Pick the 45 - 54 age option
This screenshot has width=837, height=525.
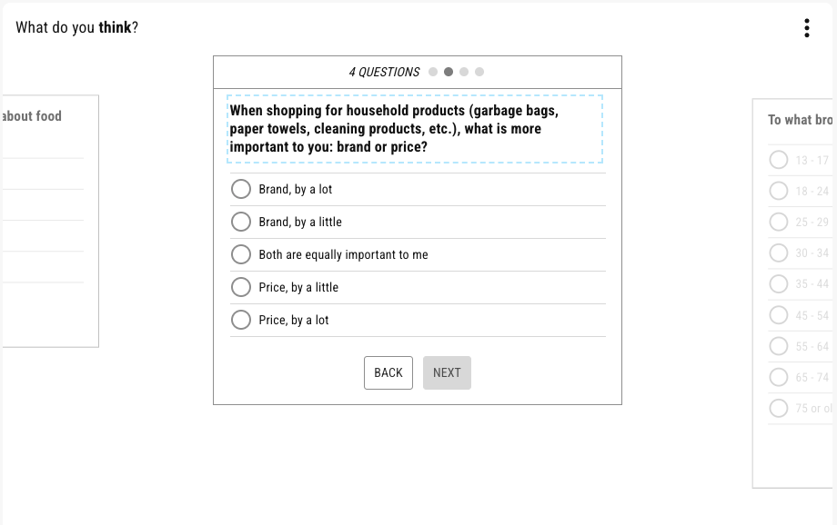(779, 315)
